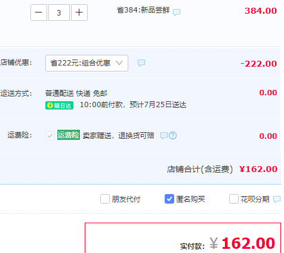Click the minus button to decrease quantity

pyautogui.click(x=39, y=13)
